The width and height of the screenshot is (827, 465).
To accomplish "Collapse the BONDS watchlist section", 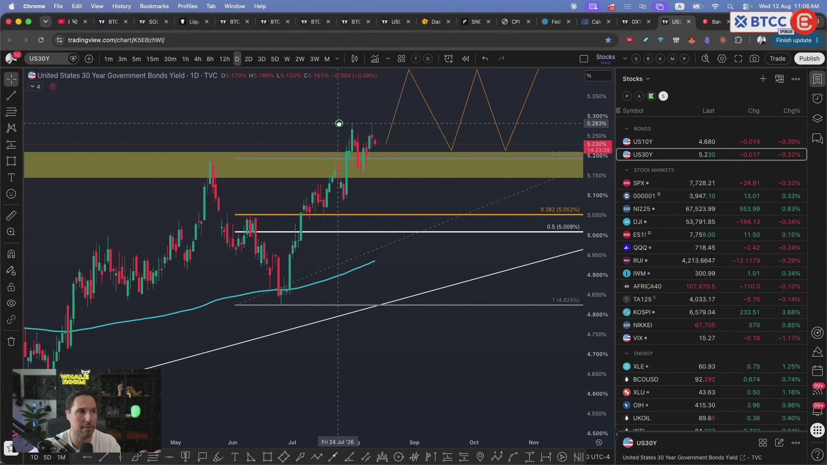I will click(627, 129).
